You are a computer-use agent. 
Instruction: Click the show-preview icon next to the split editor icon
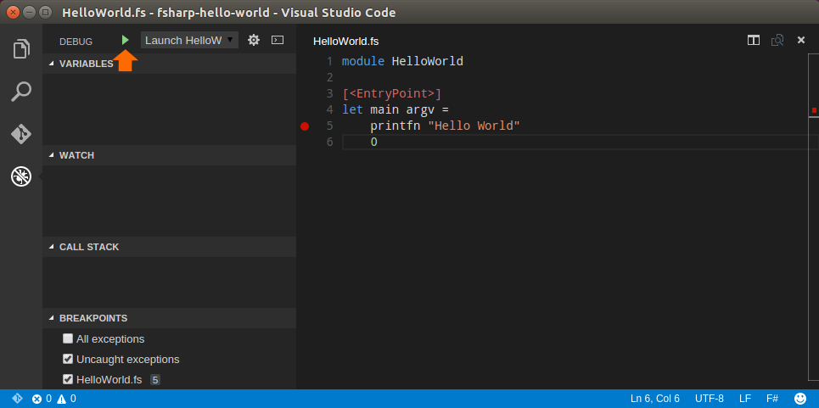coord(777,40)
